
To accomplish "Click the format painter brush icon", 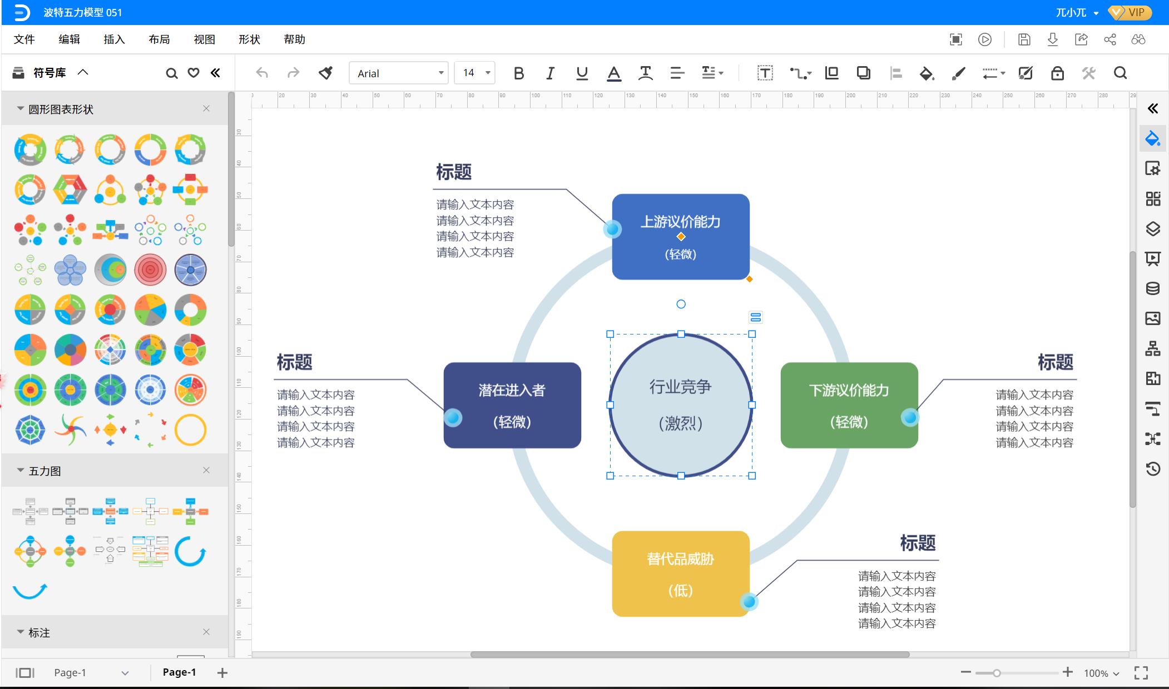I will [x=326, y=73].
